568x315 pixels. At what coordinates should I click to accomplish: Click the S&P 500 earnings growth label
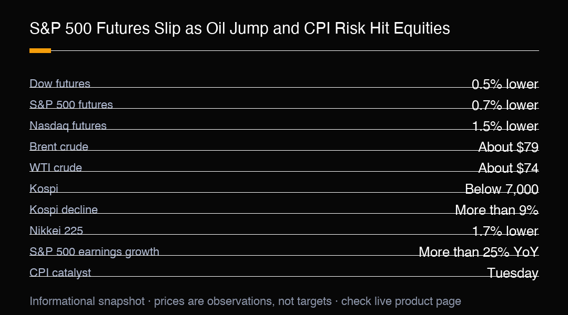[94, 251]
